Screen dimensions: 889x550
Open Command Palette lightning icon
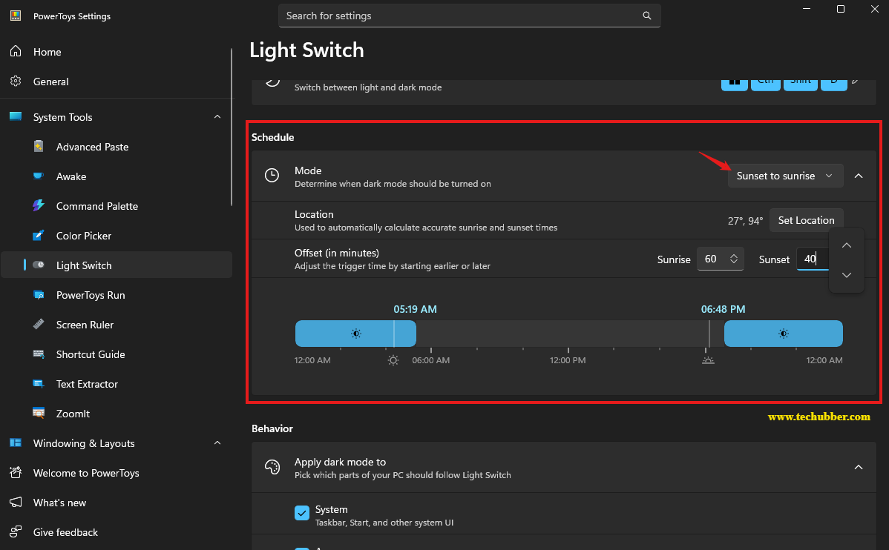(39, 205)
